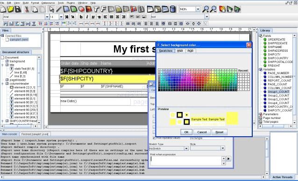Viewport: 298px width, 181px height.
Task: Collapse the columnHeader node
Action: [3, 84]
